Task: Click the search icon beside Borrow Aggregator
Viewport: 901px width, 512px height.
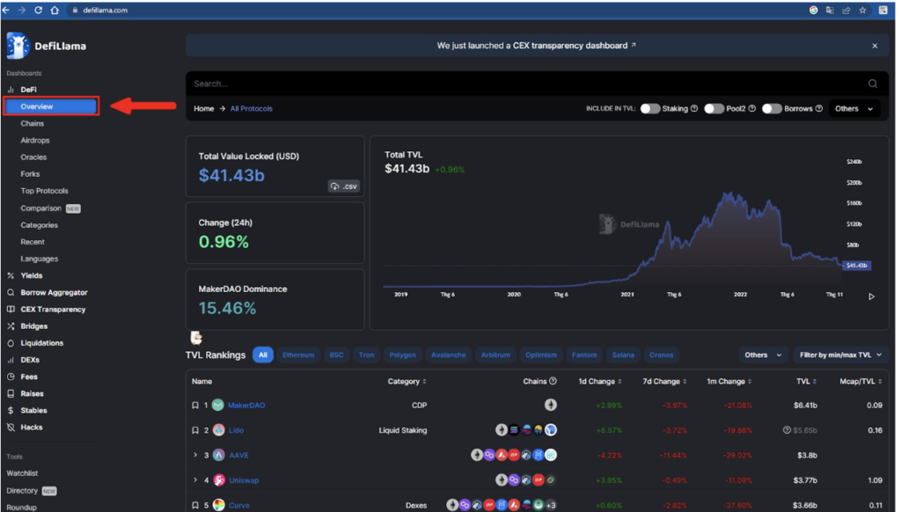Action: pos(11,292)
